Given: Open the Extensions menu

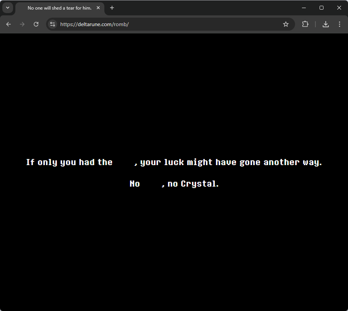Looking at the screenshot, I should pyautogui.click(x=305, y=24).
